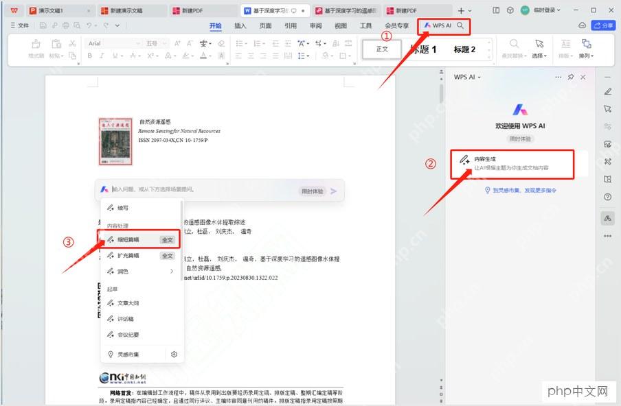621x406 pixels.
Task: Click the Paste (粘贴) clipboard icon
Action: (56, 44)
